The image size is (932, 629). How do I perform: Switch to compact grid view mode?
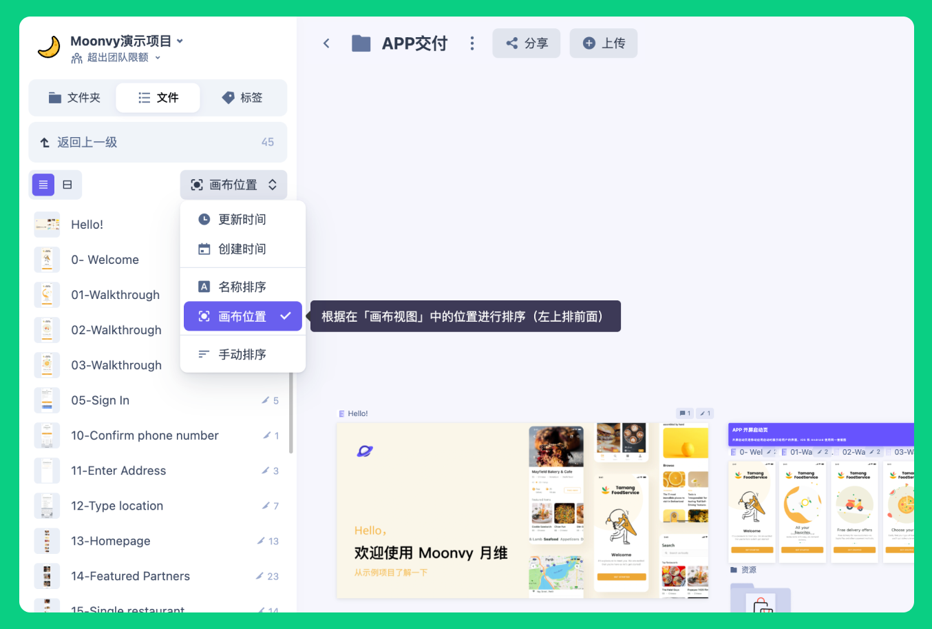tap(67, 185)
